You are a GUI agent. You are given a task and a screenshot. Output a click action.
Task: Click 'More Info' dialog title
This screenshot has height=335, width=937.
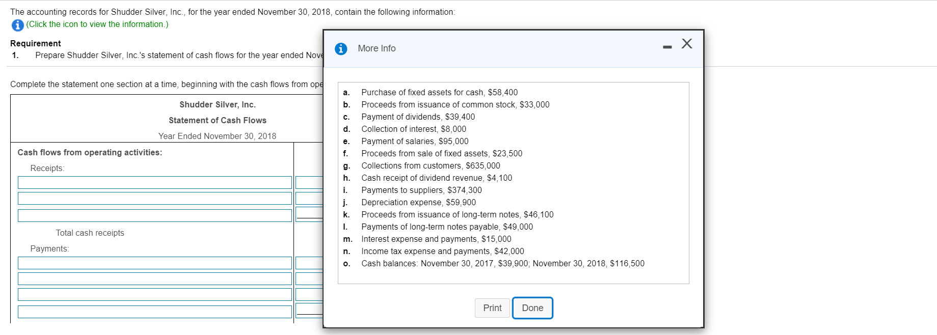point(377,48)
